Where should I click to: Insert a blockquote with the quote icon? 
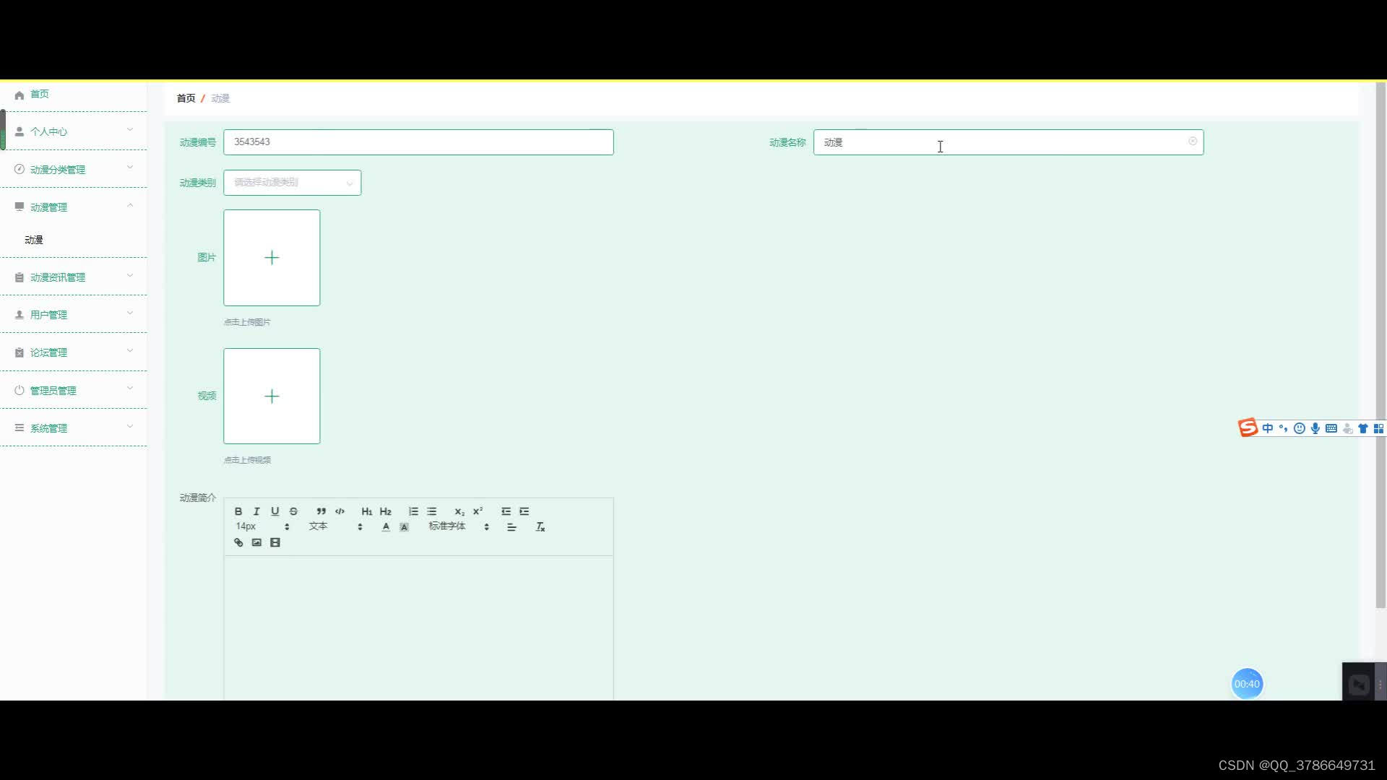point(321,511)
